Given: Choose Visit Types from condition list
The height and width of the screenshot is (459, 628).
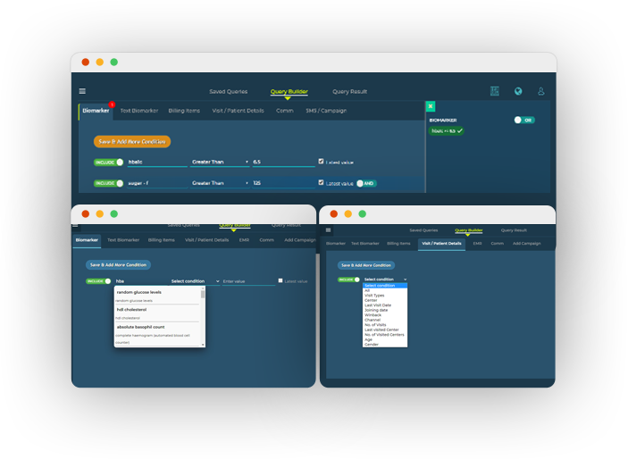Looking at the screenshot, I should [374, 296].
